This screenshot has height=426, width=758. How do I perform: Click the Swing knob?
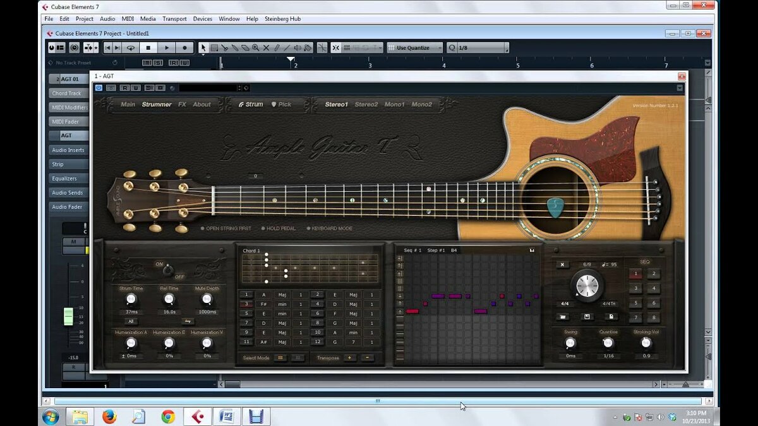570,343
